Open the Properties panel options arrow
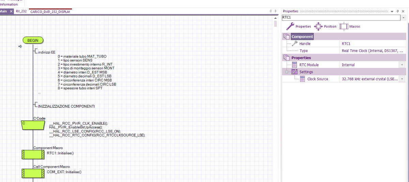The image size is (409, 182). (x=392, y=11)
